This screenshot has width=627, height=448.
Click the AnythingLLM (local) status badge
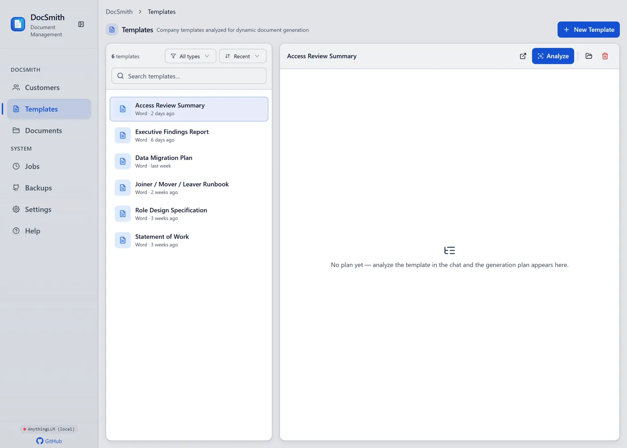click(49, 429)
